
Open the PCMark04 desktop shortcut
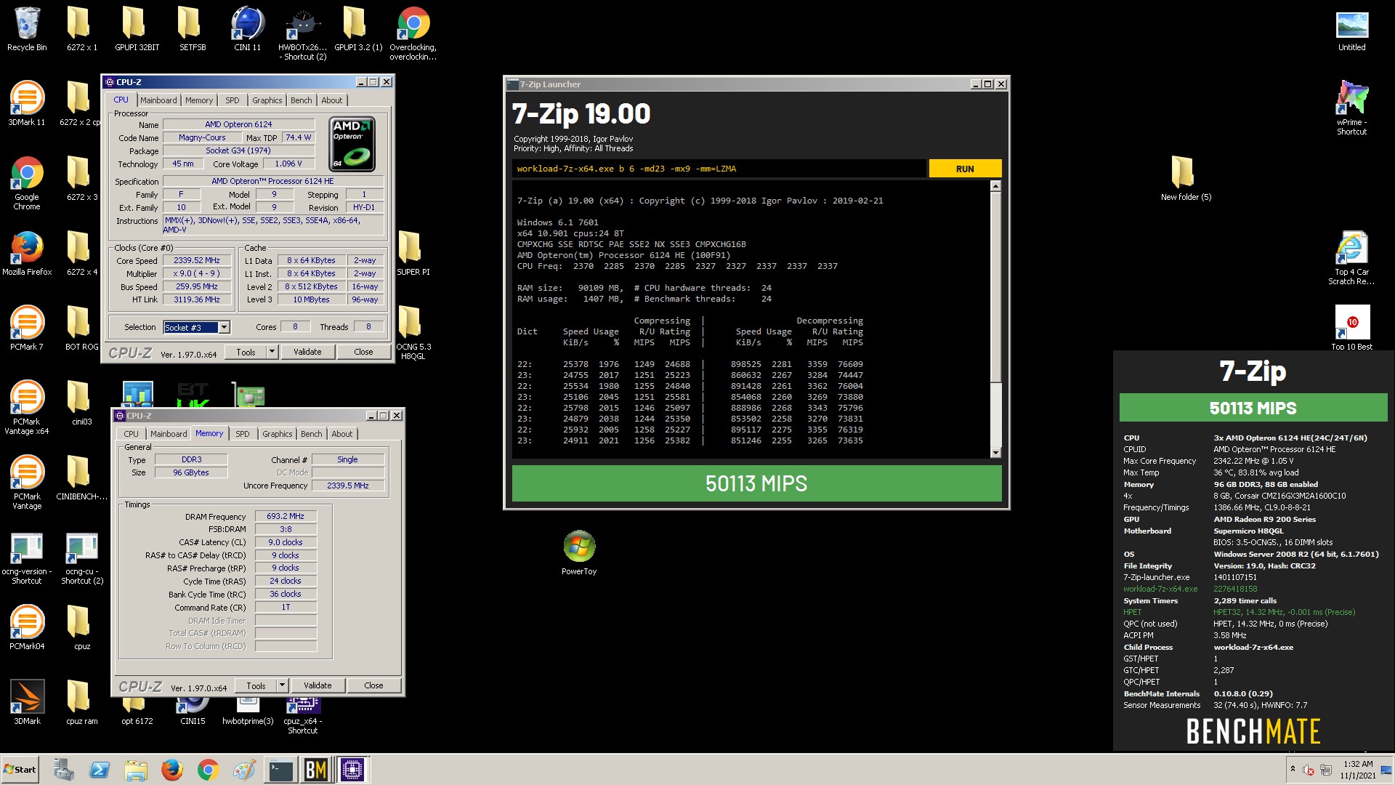click(27, 628)
